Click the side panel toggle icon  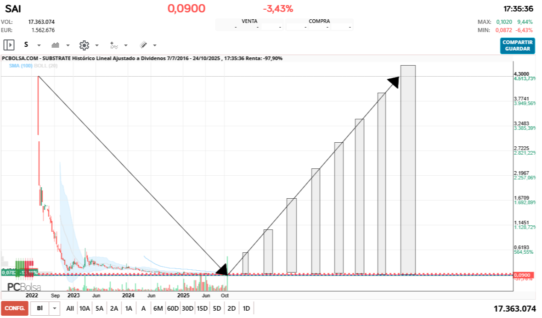tap(9, 45)
